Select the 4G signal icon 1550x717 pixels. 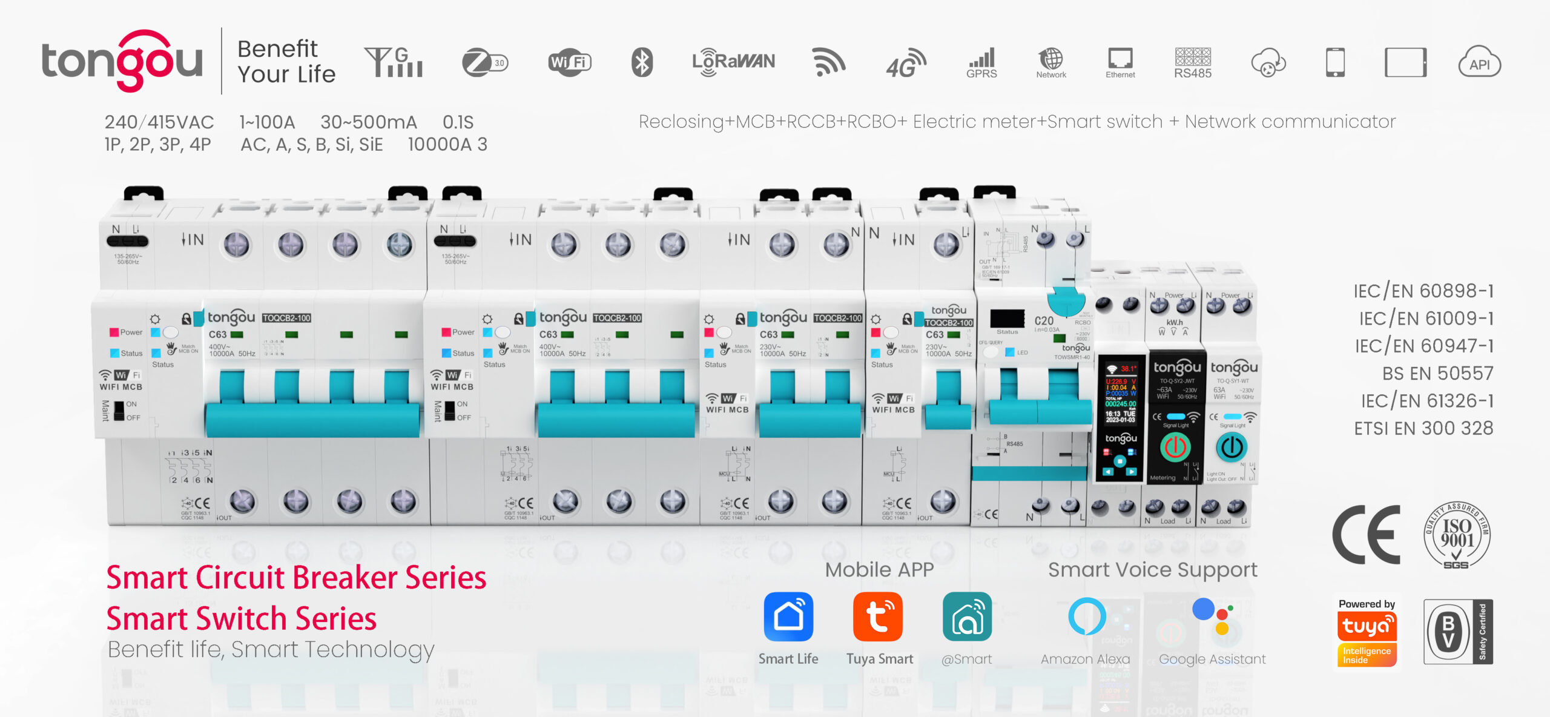(x=906, y=63)
